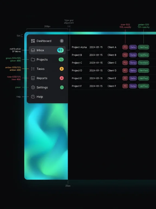Image resolution: width=156 pixels, height=209 pixels.
Task: Open the Tasks sidebar entry
Action: (47, 69)
